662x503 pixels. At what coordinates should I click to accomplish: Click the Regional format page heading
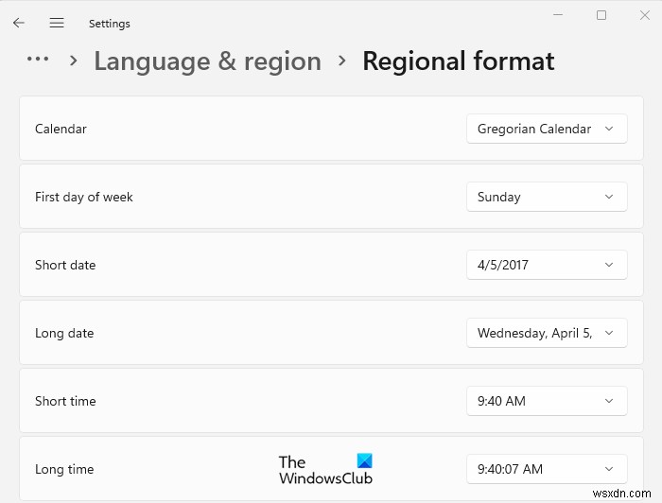coord(459,61)
